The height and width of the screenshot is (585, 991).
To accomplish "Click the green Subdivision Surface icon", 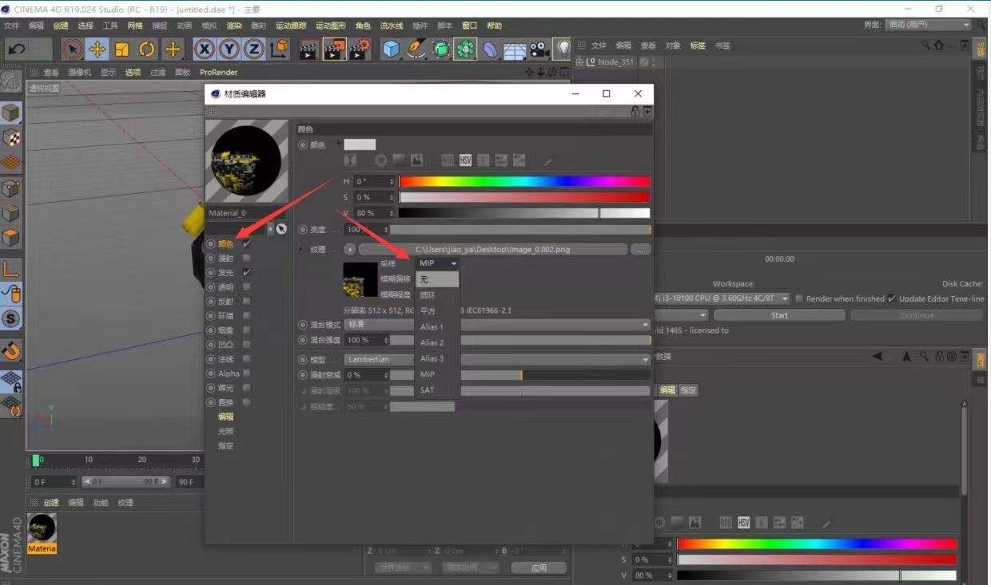I will [x=440, y=49].
